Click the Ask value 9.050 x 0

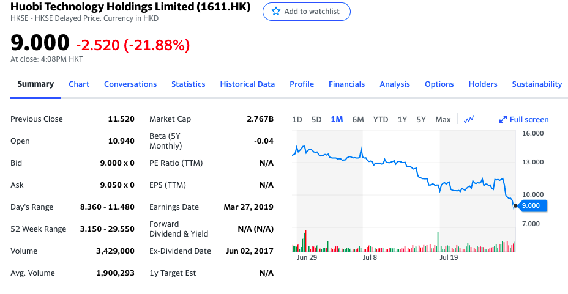pos(118,185)
